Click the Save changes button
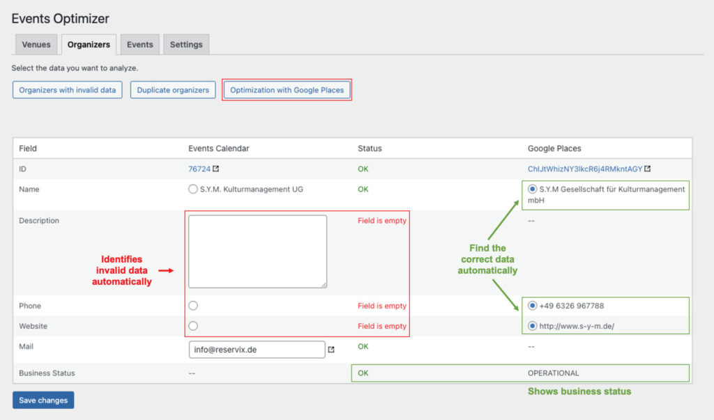This screenshot has height=420, width=714. [43, 400]
